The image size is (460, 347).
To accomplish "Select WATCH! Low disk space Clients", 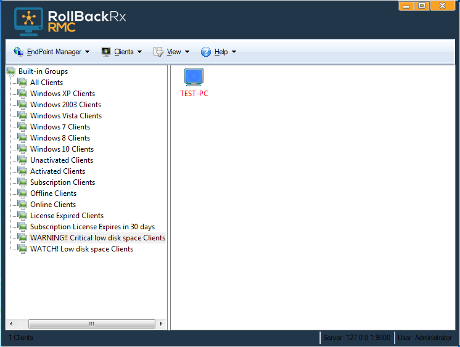I will (x=81, y=250).
